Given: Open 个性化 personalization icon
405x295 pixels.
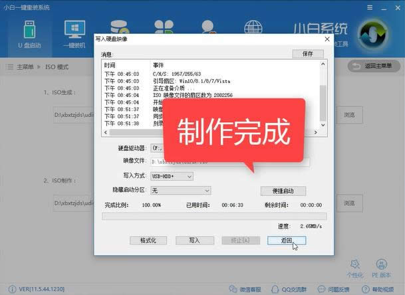Looking at the screenshot, I should [x=355, y=268].
